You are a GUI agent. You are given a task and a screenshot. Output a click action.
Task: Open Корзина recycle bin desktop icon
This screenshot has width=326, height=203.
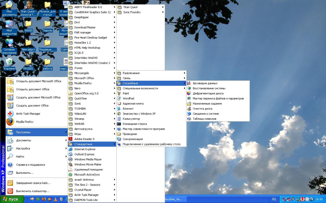9,64
